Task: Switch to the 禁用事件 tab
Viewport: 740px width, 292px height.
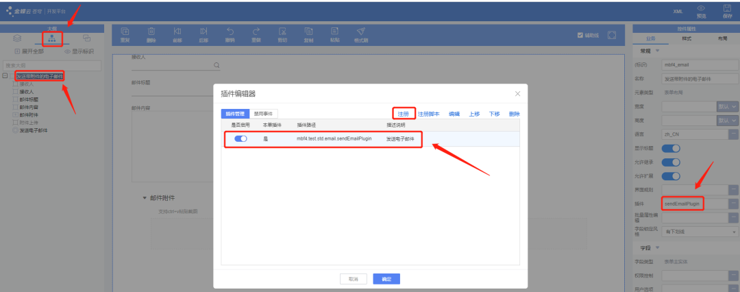Action: click(263, 114)
